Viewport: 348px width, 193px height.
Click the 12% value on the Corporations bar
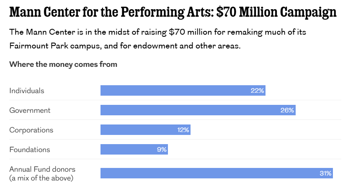pos(183,130)
